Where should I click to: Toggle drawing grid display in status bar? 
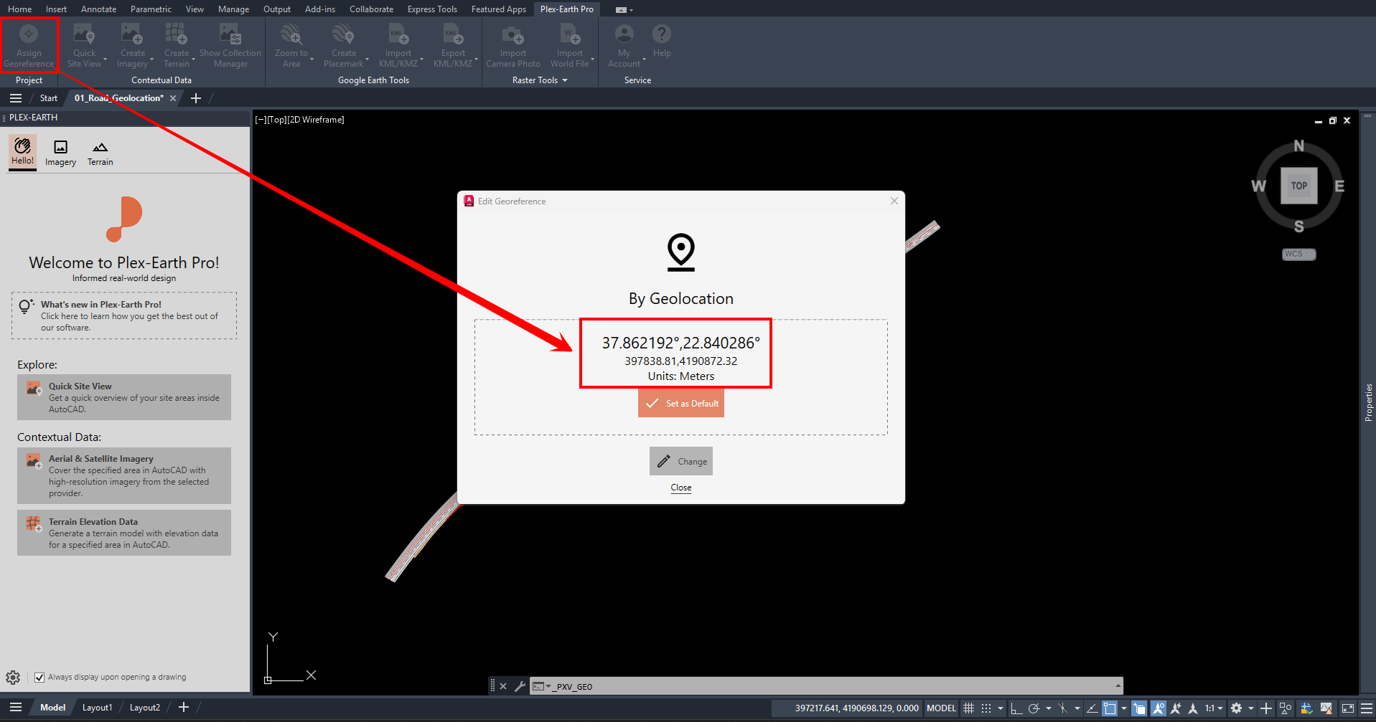(x=968, y=708)
